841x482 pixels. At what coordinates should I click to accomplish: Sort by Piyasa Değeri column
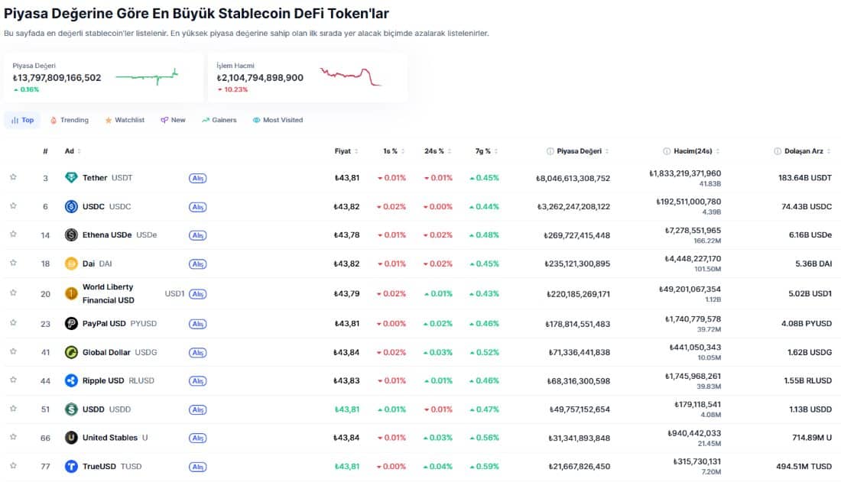click(x=583, y=151)
